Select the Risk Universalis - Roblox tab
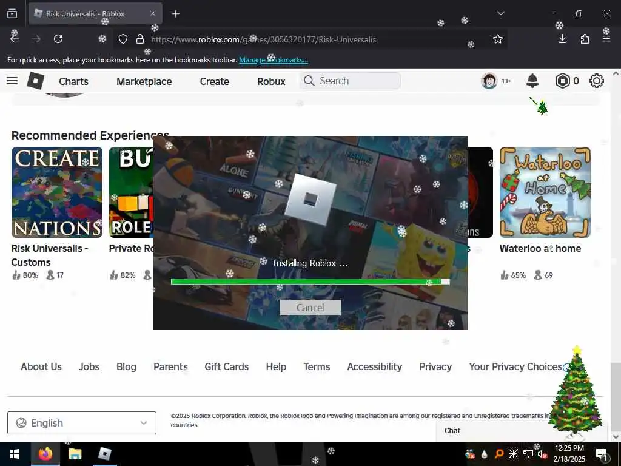The image size is (621, 466). point(95,14)
